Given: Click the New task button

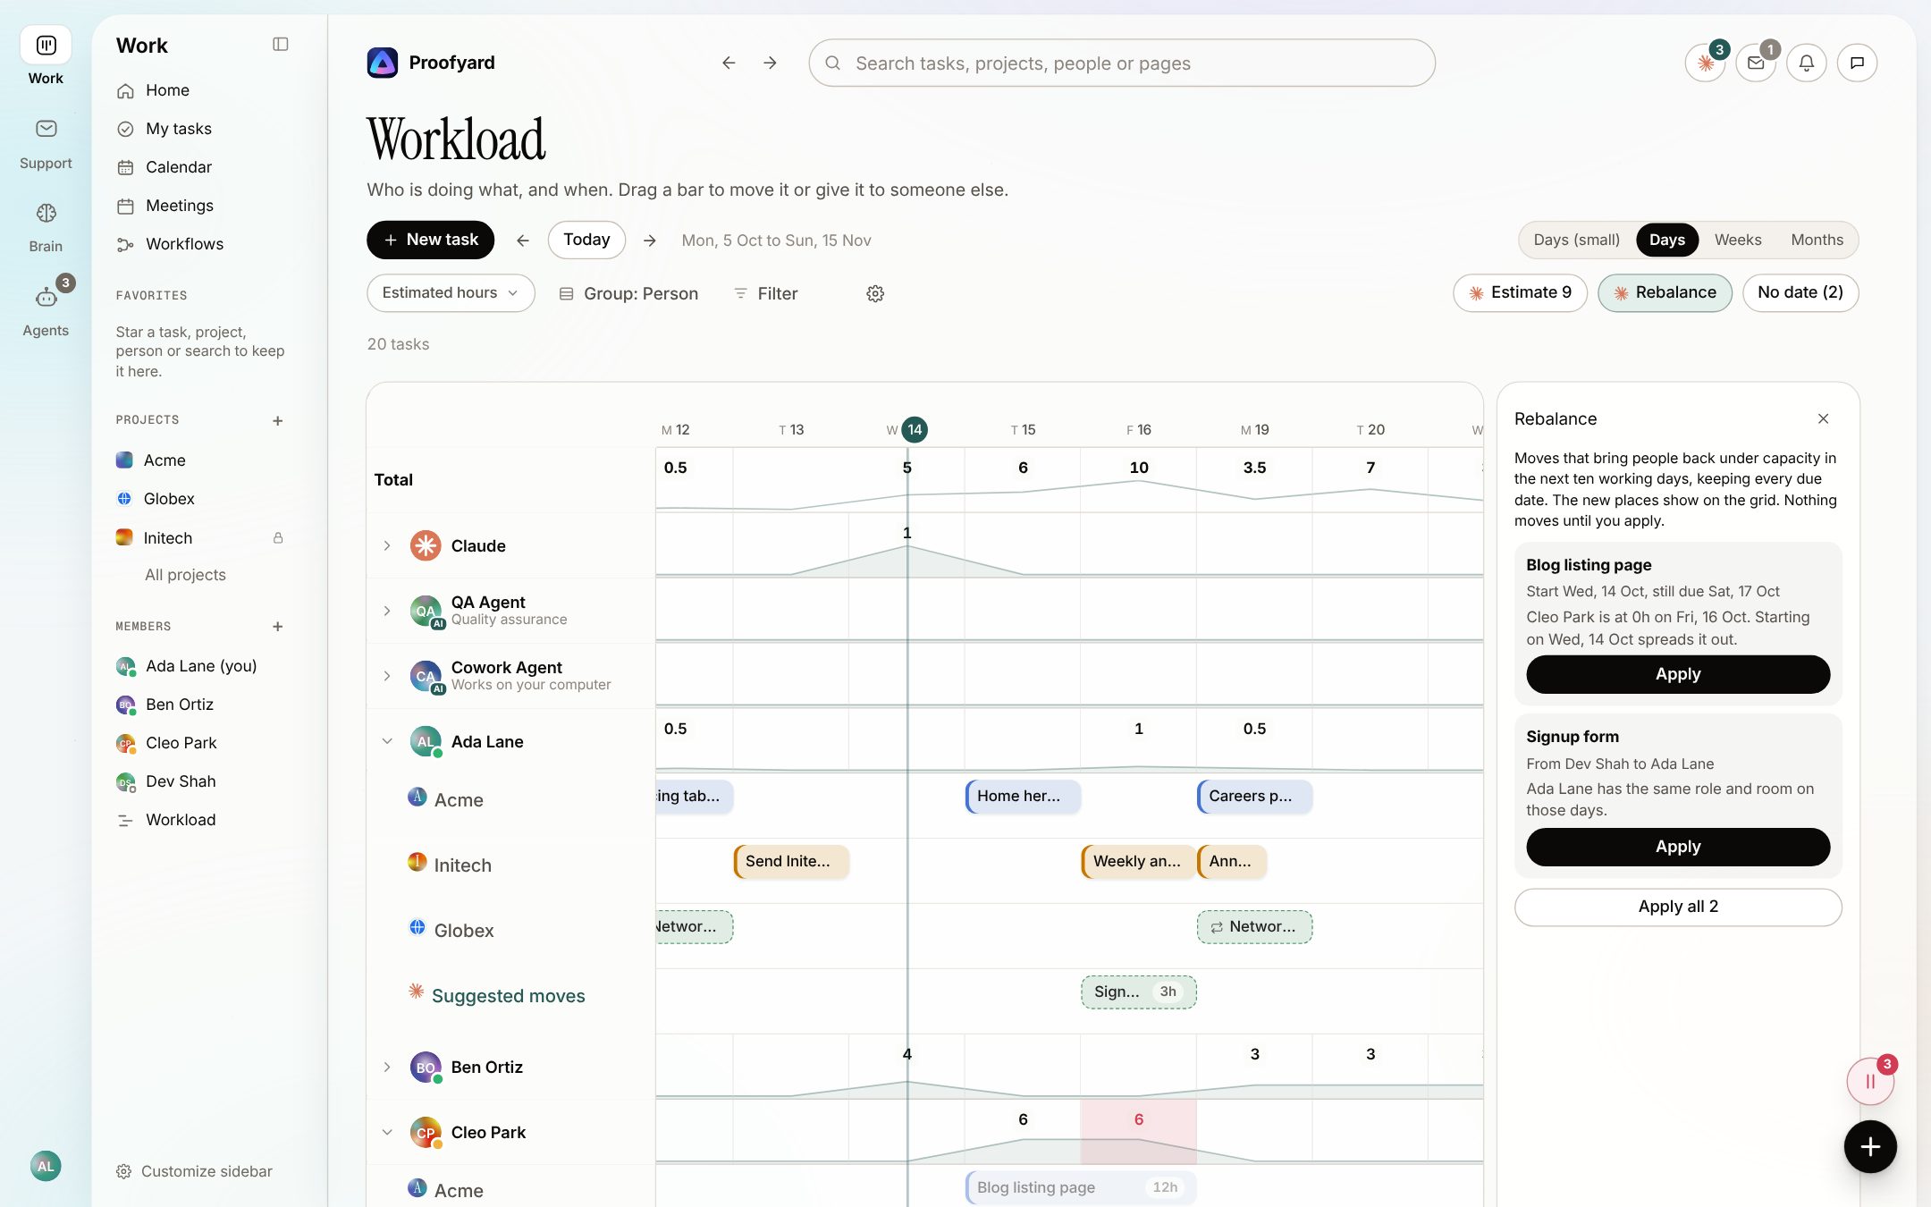Looking at the screenshot, I should point(430,240).
